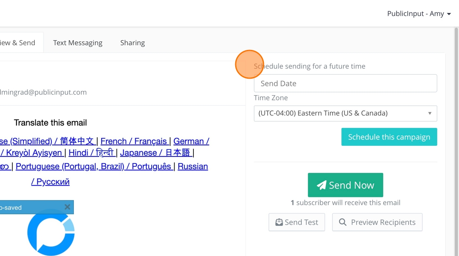Click the envelope icon on Send Test
Image resolution: width=459 pixels, height=256 pixels.
click(x=279, y=222)
